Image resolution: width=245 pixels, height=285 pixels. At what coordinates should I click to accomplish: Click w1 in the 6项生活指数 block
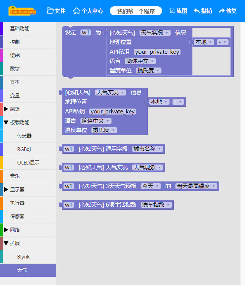[69, 205]
